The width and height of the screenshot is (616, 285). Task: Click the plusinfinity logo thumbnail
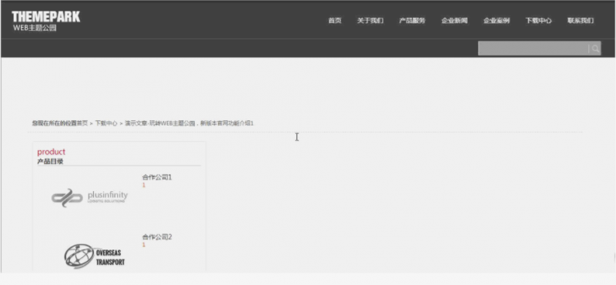(x=89, y=198)
